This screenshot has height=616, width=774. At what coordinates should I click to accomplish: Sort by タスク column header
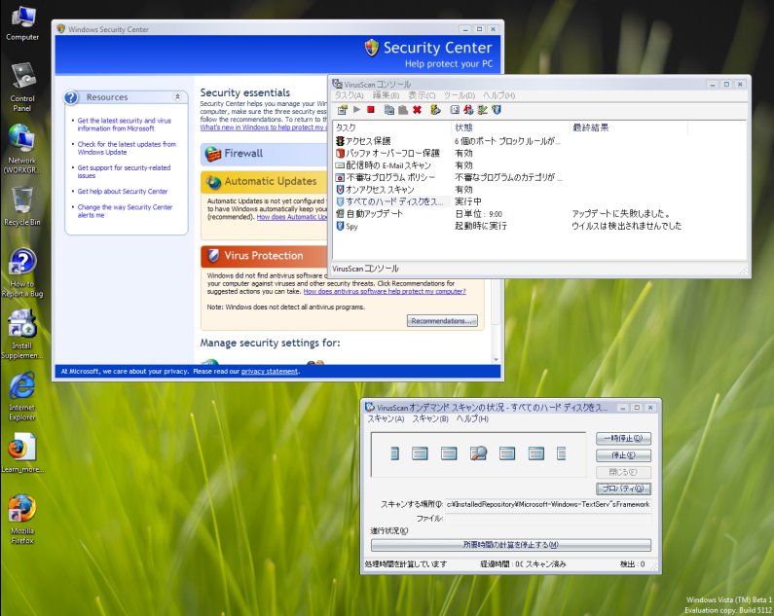pyautogui.click(x=392, y=127)
